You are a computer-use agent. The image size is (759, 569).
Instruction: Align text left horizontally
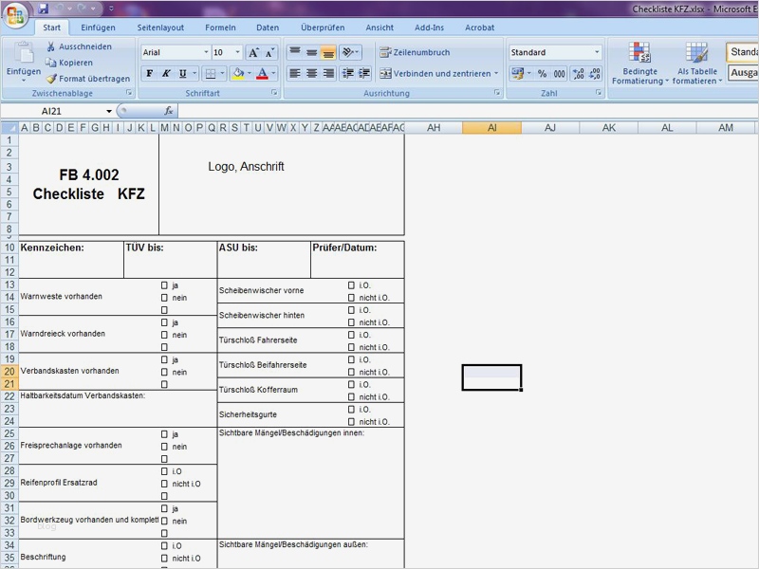coord(295,74)
